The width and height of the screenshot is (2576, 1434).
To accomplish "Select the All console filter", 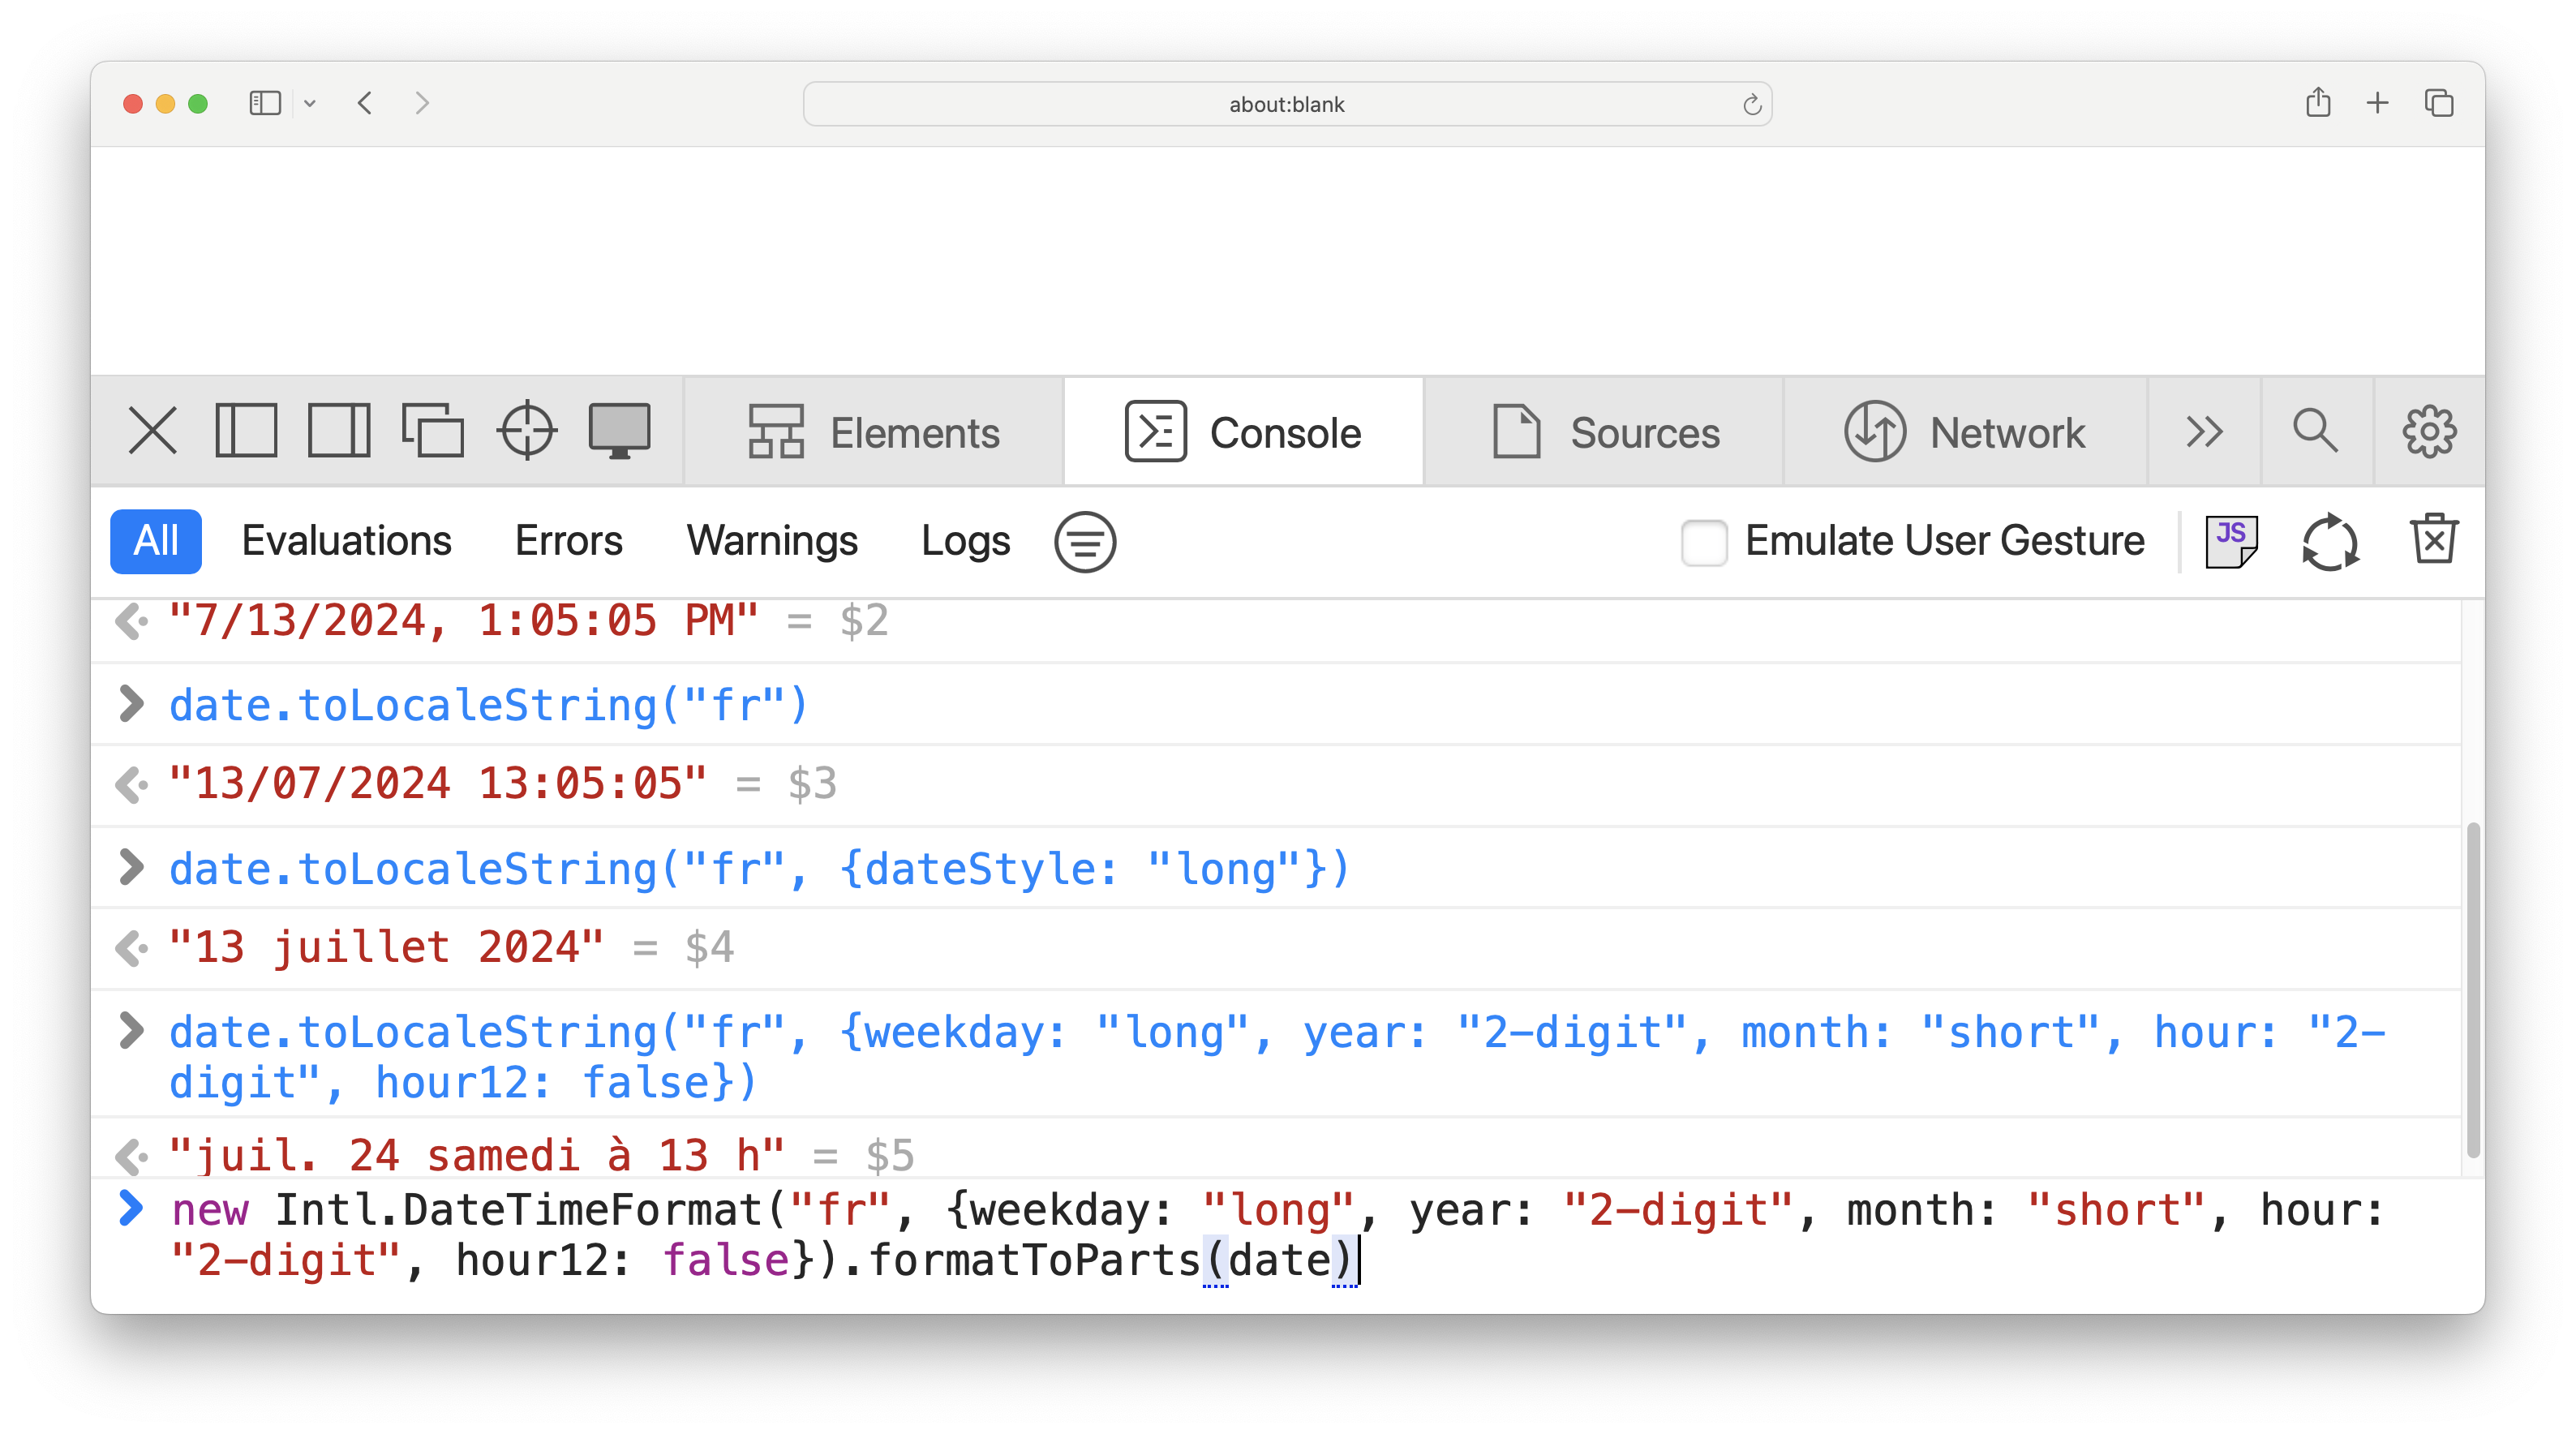I will click(155, 541).
